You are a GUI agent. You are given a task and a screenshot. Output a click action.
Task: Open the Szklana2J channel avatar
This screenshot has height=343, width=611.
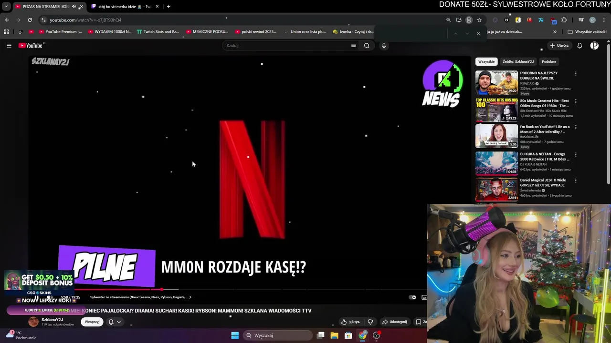tap(33, 322)
